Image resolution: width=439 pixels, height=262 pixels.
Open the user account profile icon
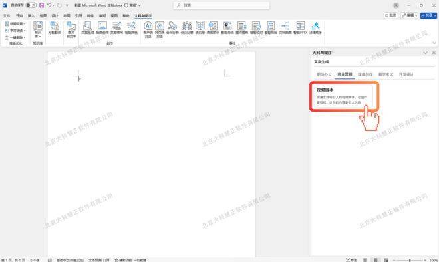pyautogui.click(x=396, y=5)
